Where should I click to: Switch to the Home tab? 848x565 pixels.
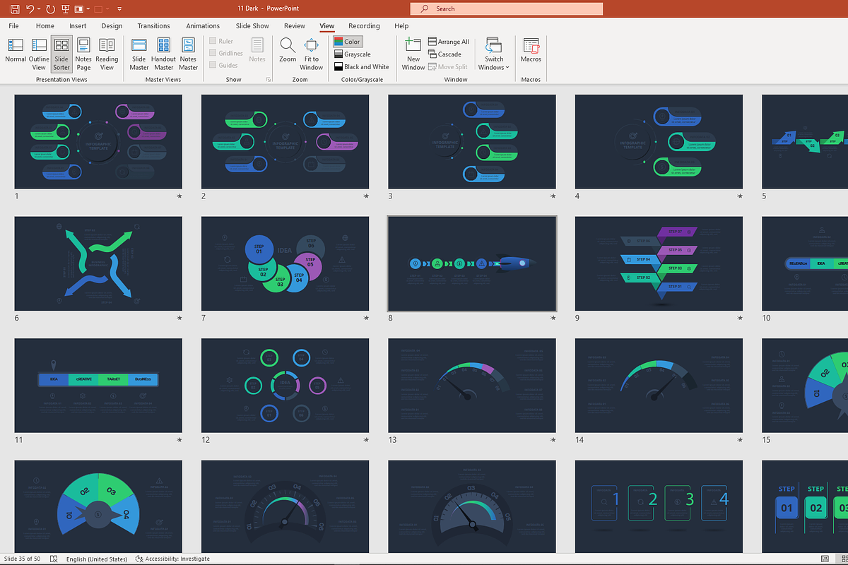click(45, 26)
